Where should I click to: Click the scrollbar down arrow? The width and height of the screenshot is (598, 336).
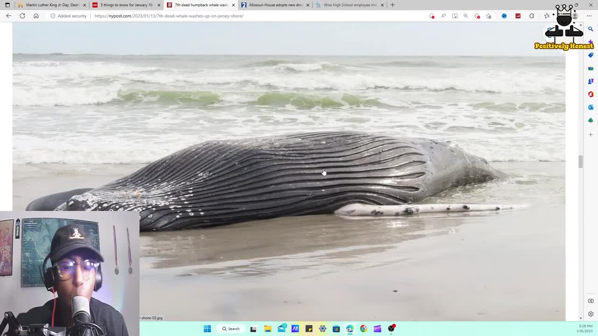(581, 318)
